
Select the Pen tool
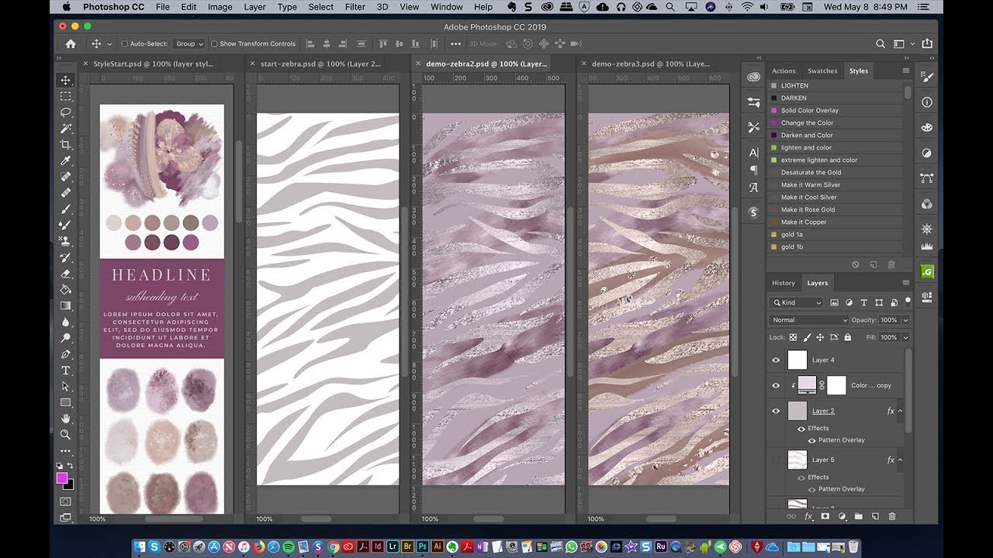point(66,354)
